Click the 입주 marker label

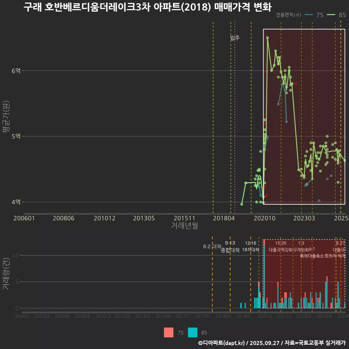pos(235,38)
